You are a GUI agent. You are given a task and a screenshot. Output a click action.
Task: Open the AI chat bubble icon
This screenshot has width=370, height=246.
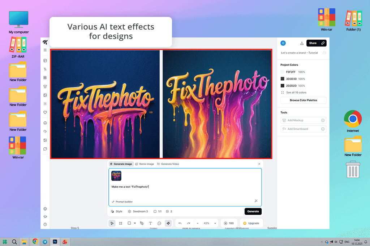pos(45,149)
